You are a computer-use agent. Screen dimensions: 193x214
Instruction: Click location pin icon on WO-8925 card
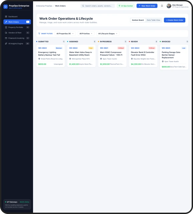point(163,61)
